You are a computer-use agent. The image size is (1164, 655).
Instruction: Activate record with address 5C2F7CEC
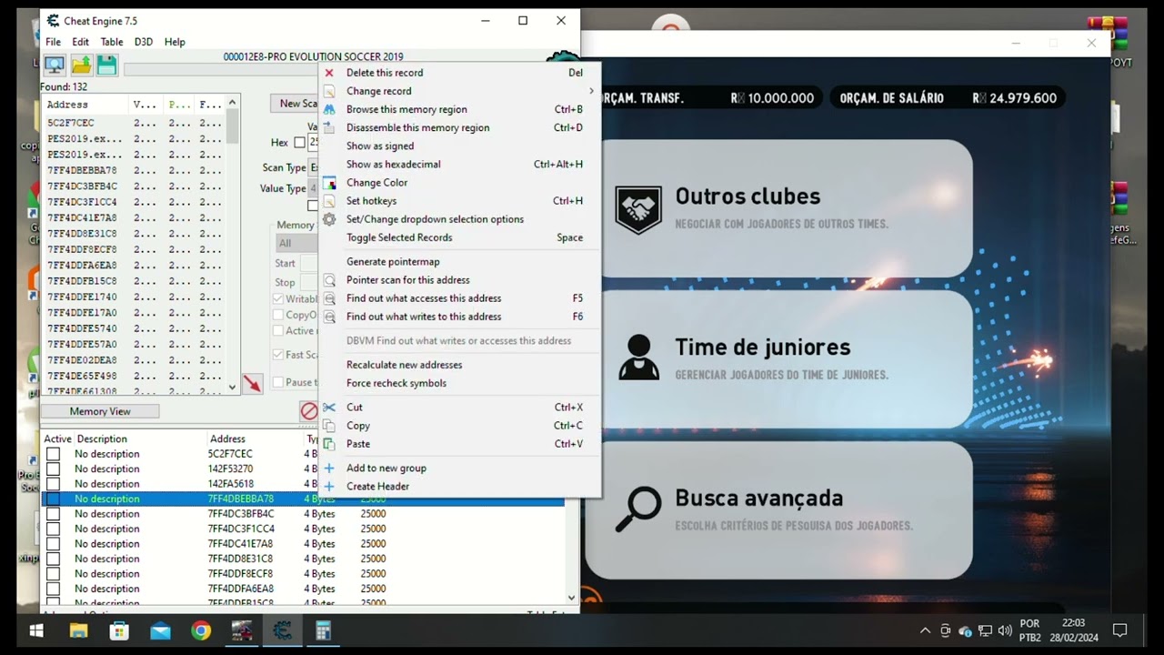(53, 454)
